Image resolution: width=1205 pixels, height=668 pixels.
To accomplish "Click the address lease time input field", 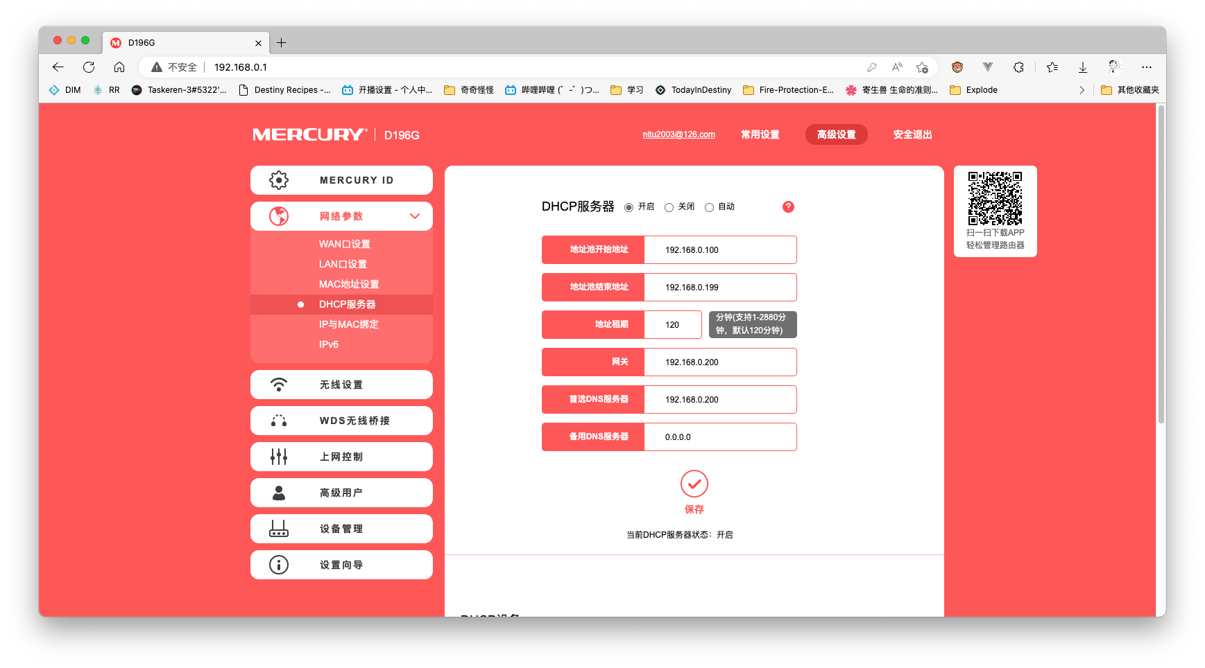I will (672, 325).
